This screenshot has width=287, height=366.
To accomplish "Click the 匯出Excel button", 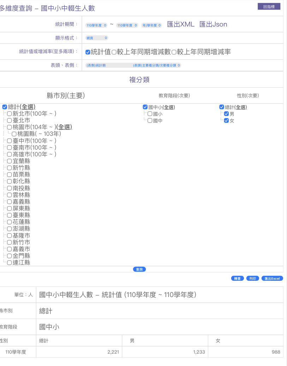I will pos(272,279).
